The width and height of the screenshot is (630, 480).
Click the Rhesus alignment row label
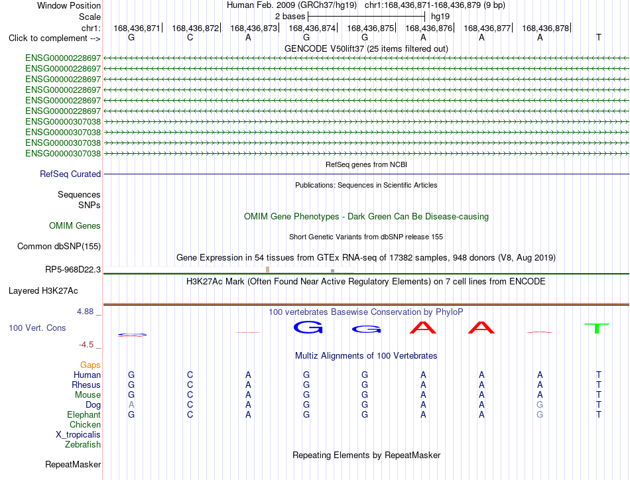pyautogui.click(x=86, y=385)
